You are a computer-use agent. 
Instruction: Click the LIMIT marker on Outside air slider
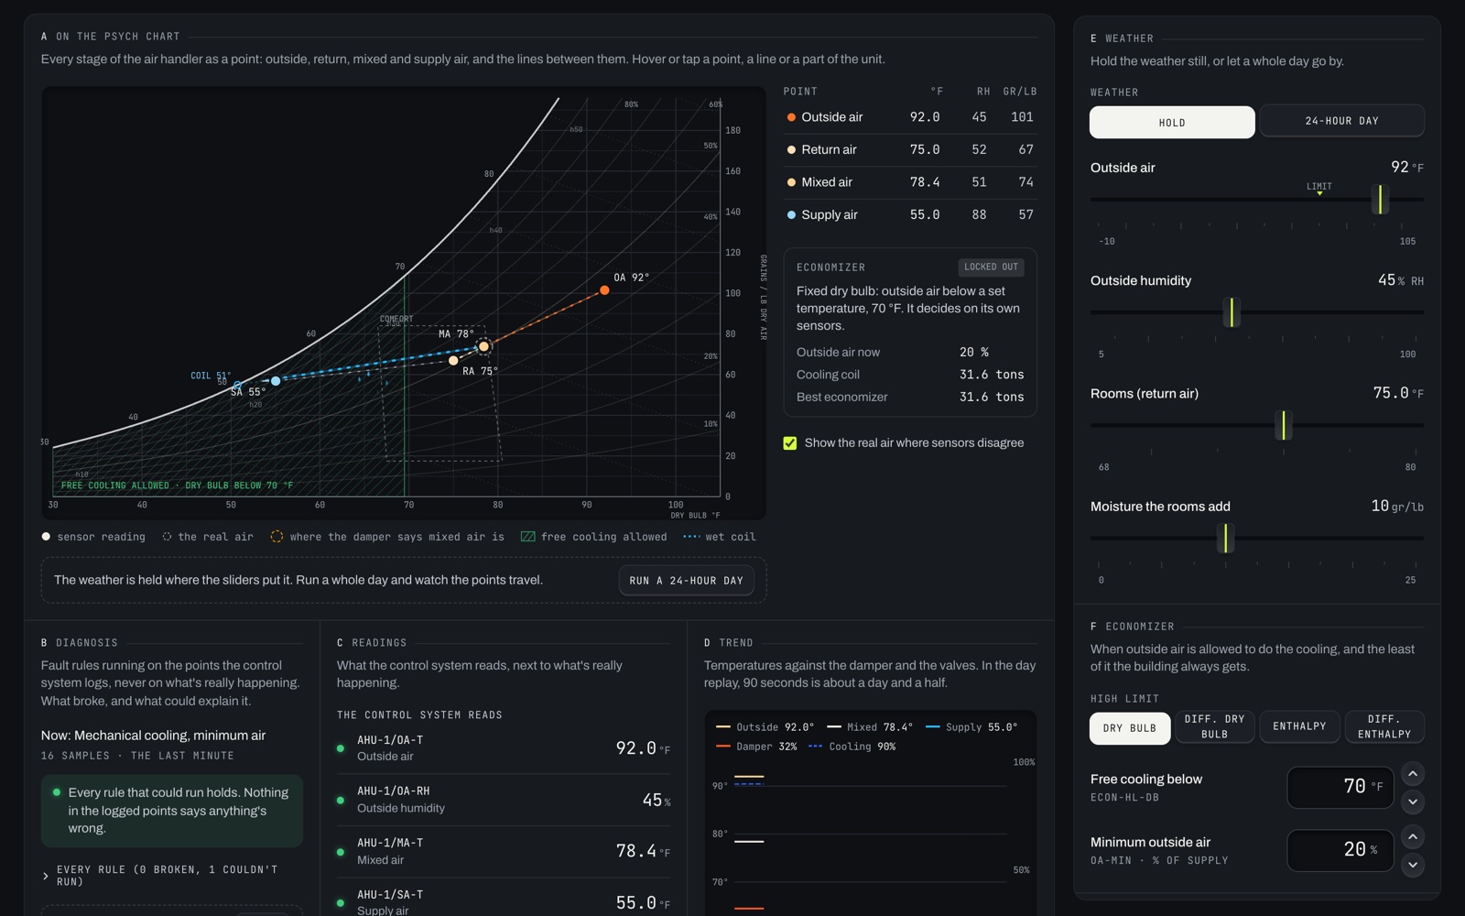click(1319, 188)
